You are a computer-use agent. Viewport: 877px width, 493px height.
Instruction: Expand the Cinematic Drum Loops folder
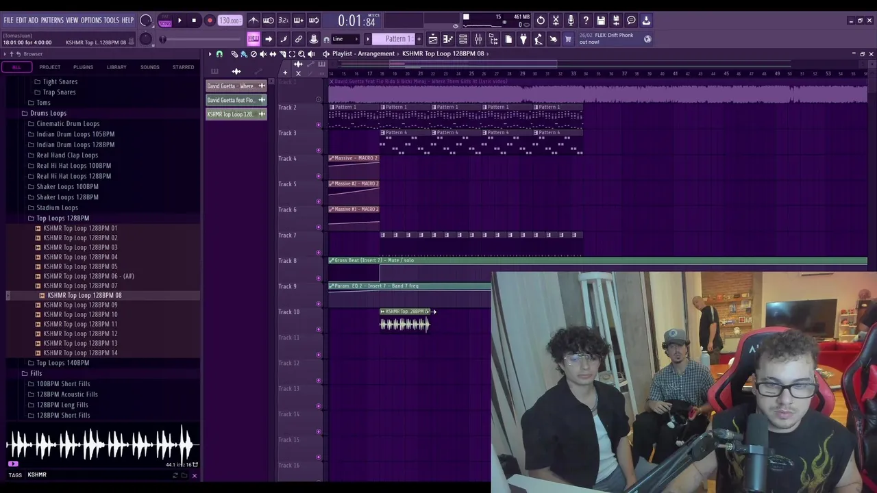pos(68,124)
